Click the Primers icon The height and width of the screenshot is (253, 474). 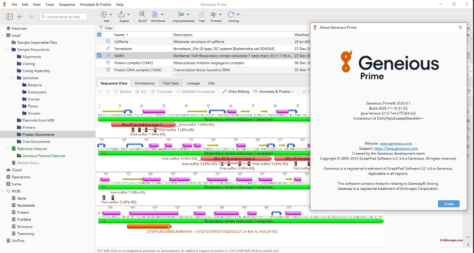click(x=214, y=15)
